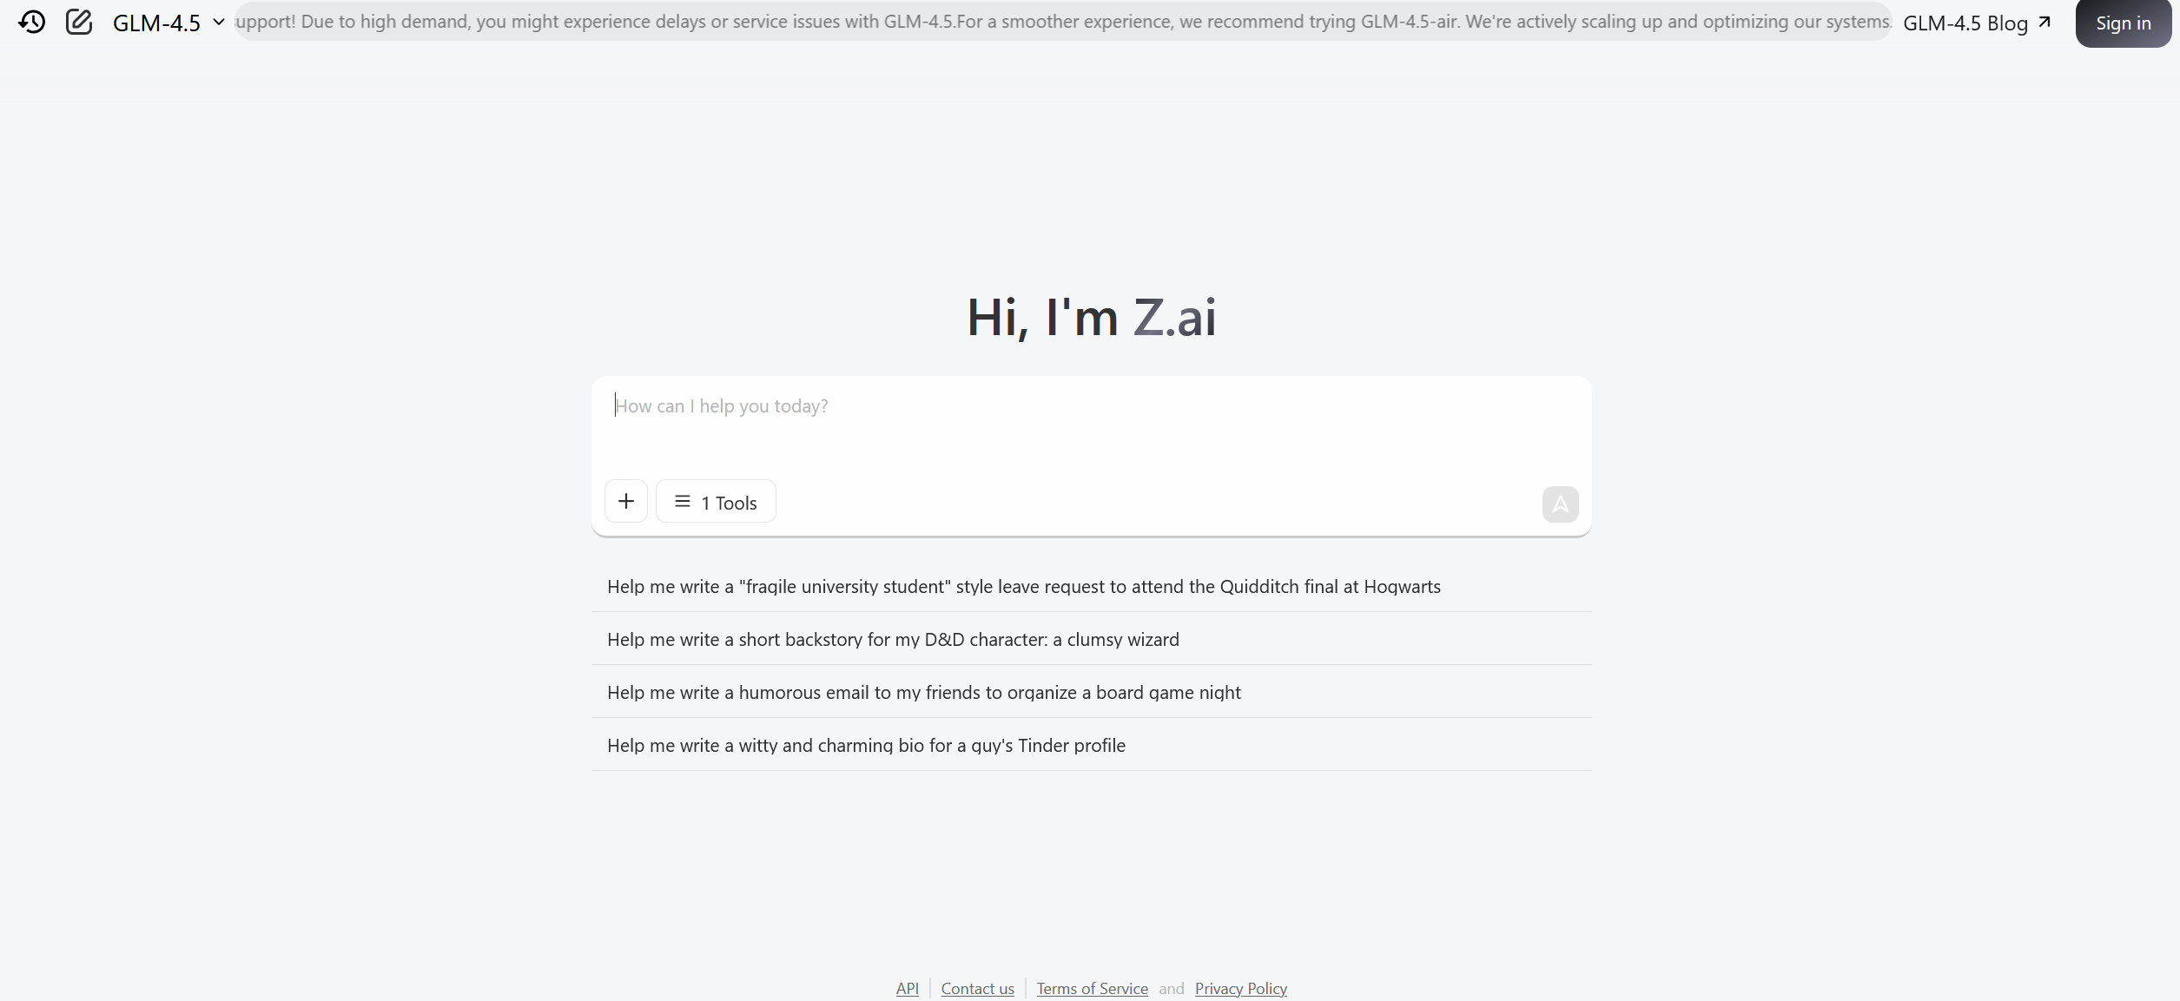Open the Privacy Policy link
This screenshot has height=1001, width=2180.
pos(1240,988)
